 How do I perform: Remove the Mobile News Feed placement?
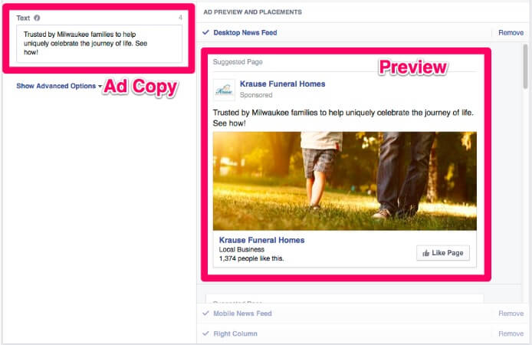click(x=511, y=314)
